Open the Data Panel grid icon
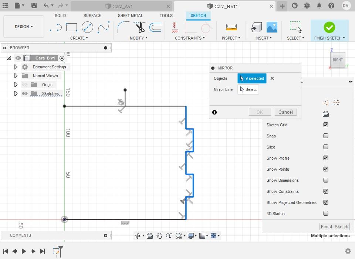Image resolution: width=355 pixels, height=259 pixels. point(5,6)
